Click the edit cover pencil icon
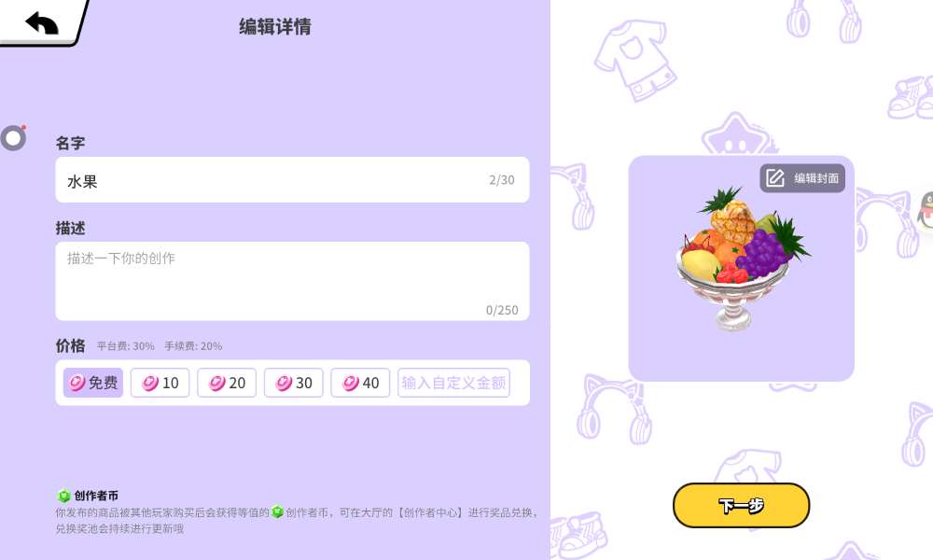Screen dimensions: 933x560 click(x=774, y=178)
